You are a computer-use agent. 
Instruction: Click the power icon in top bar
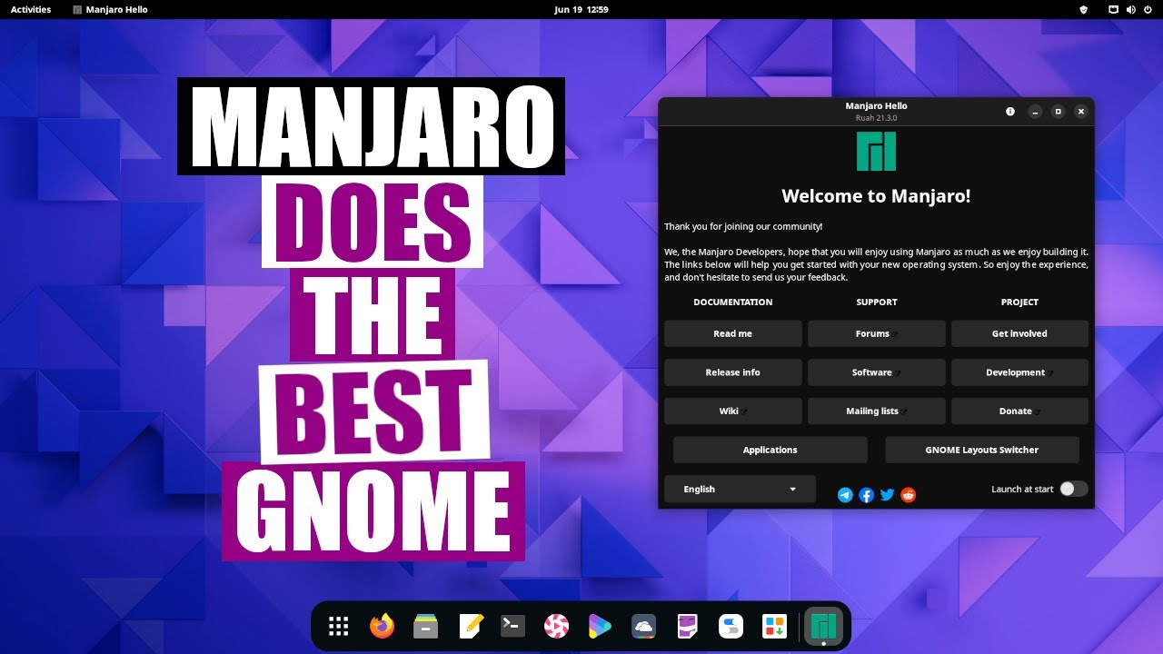tap(1148, 9)
